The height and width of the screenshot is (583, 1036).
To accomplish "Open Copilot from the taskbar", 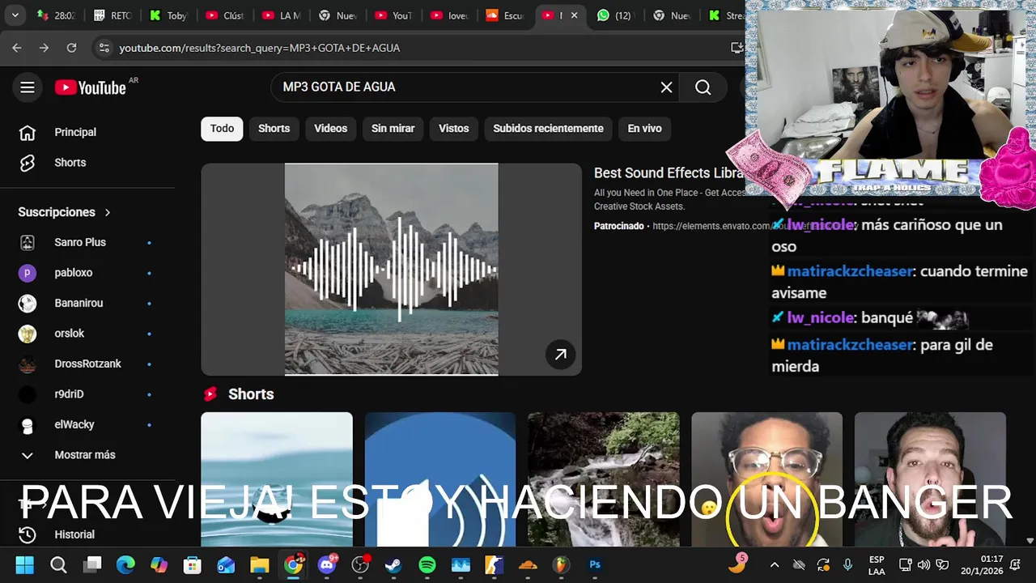I will (x=159, y=564).
